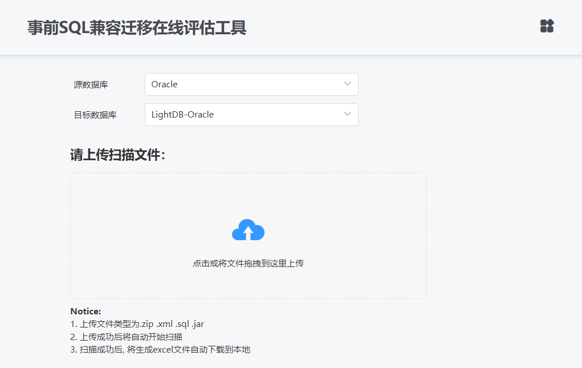This screenshot has width=582, height=368.
Task: Open the 源数据库 dropdown showing Oracle
Action: [251, 84]
